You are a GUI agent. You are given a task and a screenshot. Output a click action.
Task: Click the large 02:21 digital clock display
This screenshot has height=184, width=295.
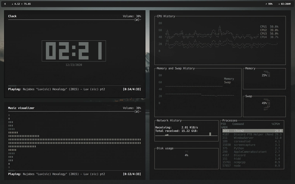click(74, 51)
